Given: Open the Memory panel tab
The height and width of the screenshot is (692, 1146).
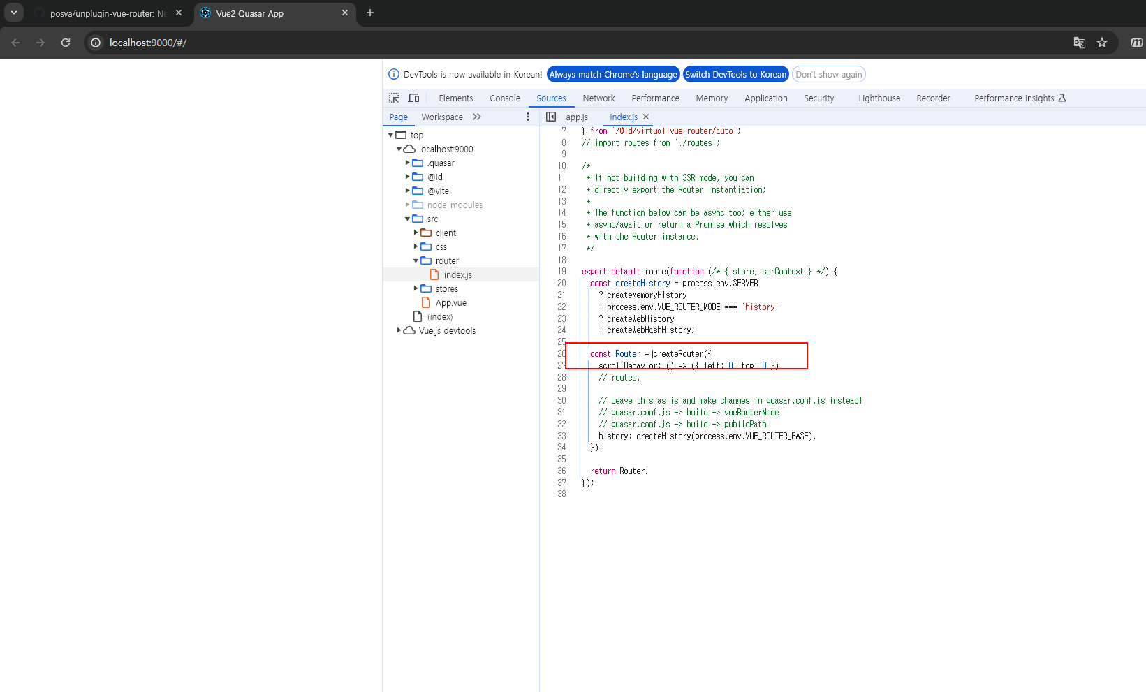Looking at the screenshot, I should [x=712, y=98].
